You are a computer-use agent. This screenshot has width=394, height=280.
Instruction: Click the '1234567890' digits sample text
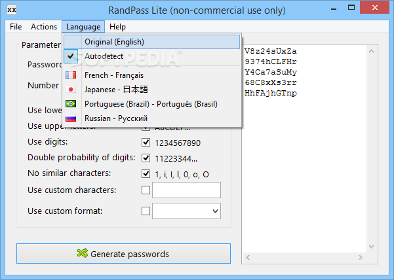click(178, 143)
